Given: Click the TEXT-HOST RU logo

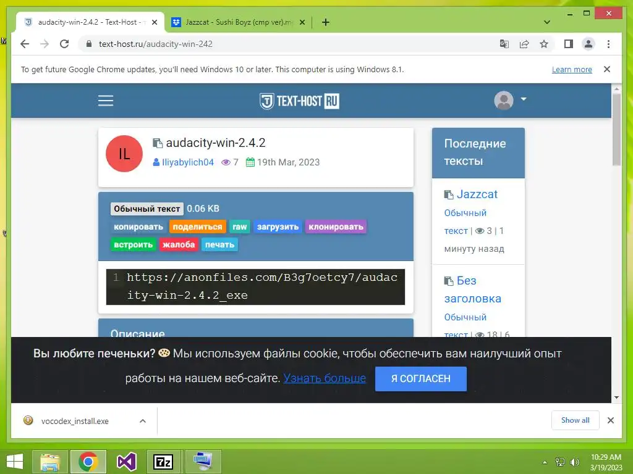Looking at the screenshot, I should click(x=299, y=101).
